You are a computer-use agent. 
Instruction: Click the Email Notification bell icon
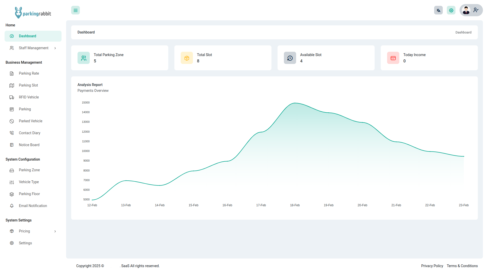coord(12,206)
